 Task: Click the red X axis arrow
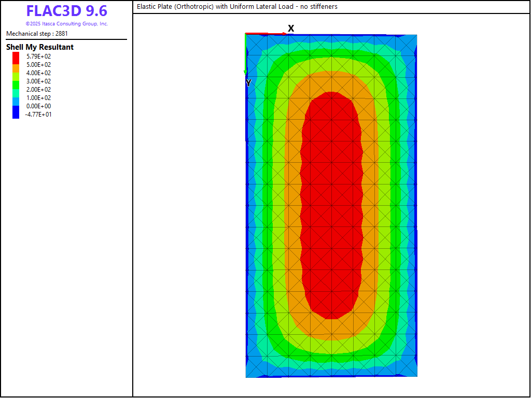[x=265, y=34]
